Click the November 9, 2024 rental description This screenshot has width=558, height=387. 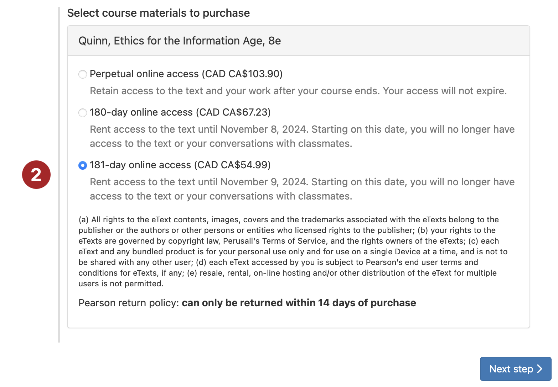tap(302, 189)
